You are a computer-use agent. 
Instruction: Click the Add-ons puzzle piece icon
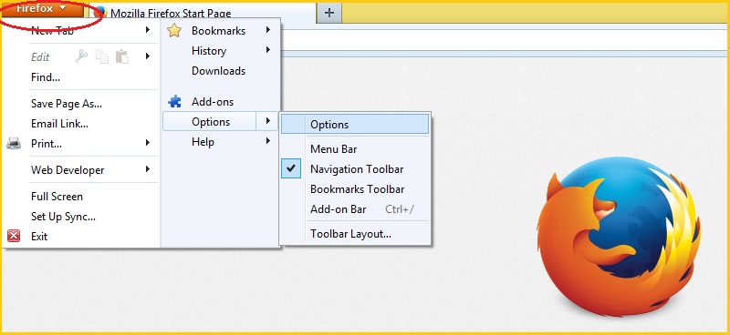point(174,101)
